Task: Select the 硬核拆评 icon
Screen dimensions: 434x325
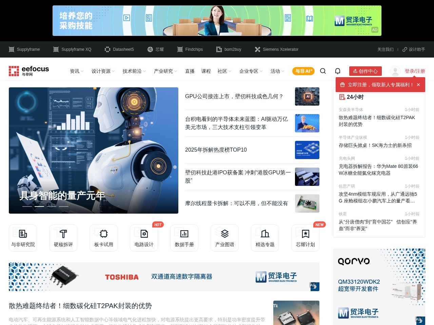Action: coord(63,237)
